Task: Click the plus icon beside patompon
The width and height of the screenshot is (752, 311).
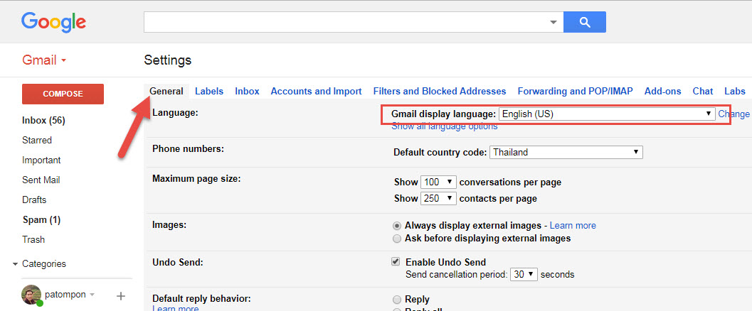Action: pos(120,295)
